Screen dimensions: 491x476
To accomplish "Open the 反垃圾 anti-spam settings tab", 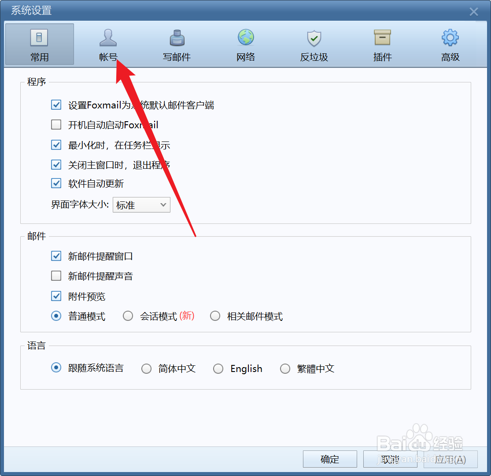I will tap(314, 45).
